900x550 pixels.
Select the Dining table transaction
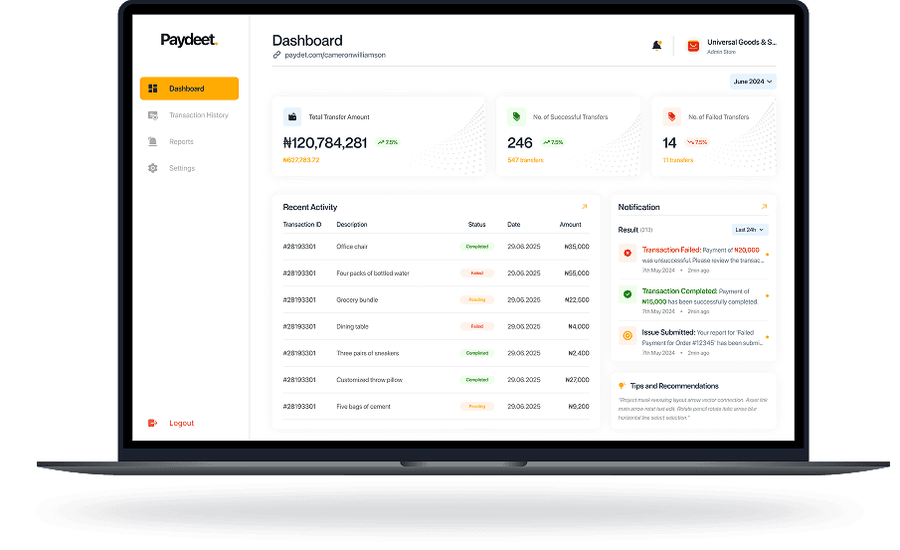(x=437, y=326)
